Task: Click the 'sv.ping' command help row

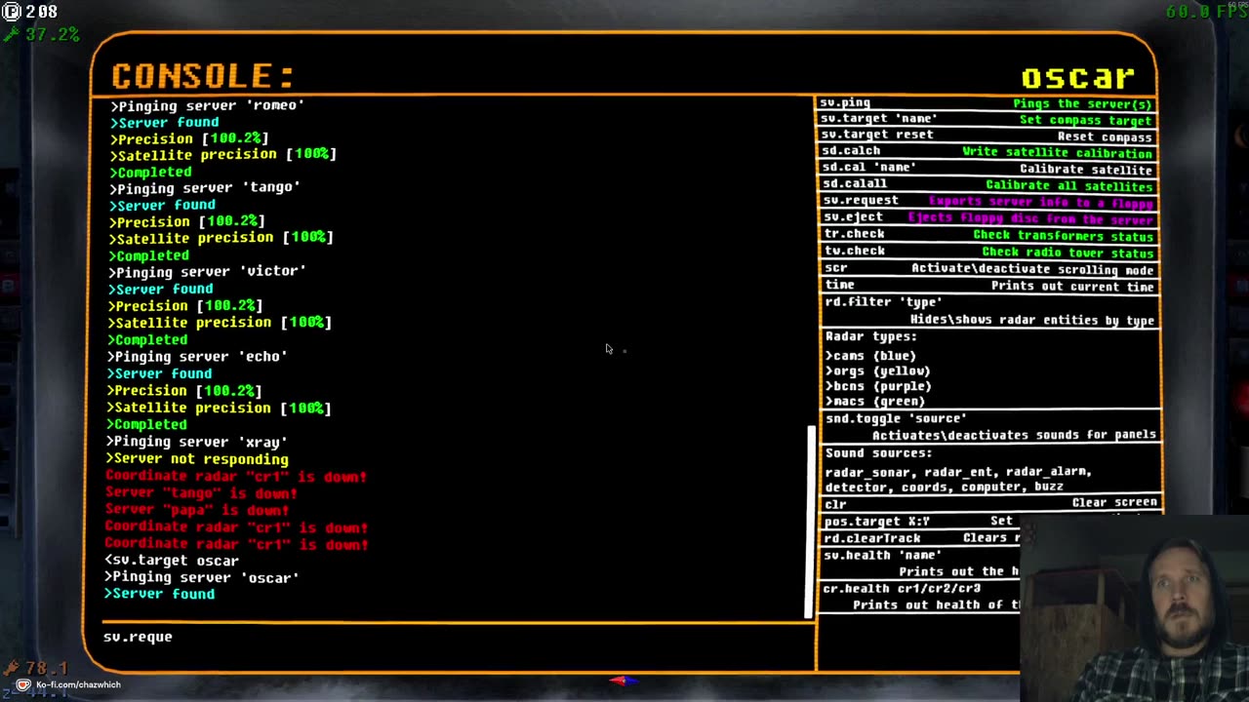Action: pyautogui.click(x=987, y=103)
